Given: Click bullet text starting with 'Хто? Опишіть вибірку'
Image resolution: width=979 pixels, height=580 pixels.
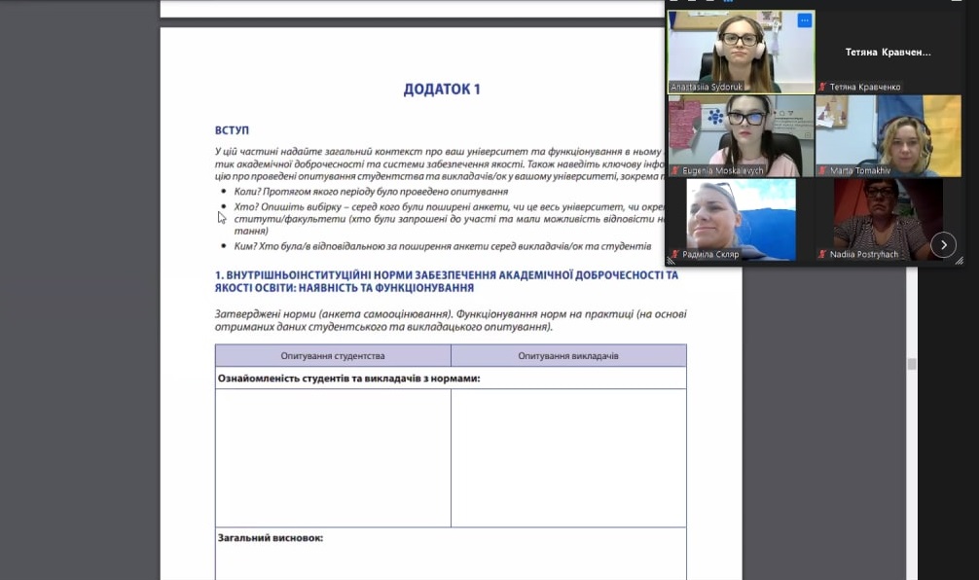Looking at the screenshot, I should click(450, 219).
